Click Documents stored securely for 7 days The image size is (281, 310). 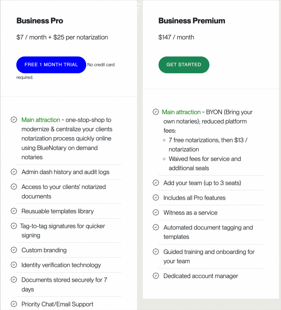[x=64, y=285]
